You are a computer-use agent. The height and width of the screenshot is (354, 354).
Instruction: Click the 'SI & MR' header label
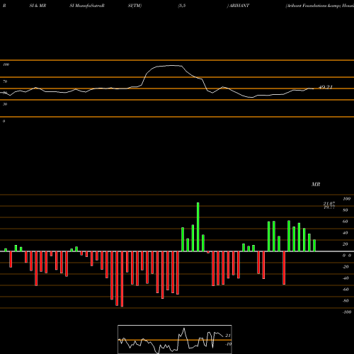(x=38, y=6)
